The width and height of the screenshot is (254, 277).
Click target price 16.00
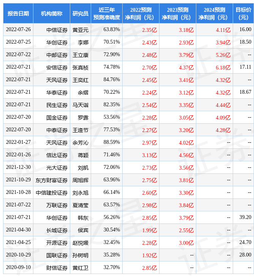click(x=245, y=29)
